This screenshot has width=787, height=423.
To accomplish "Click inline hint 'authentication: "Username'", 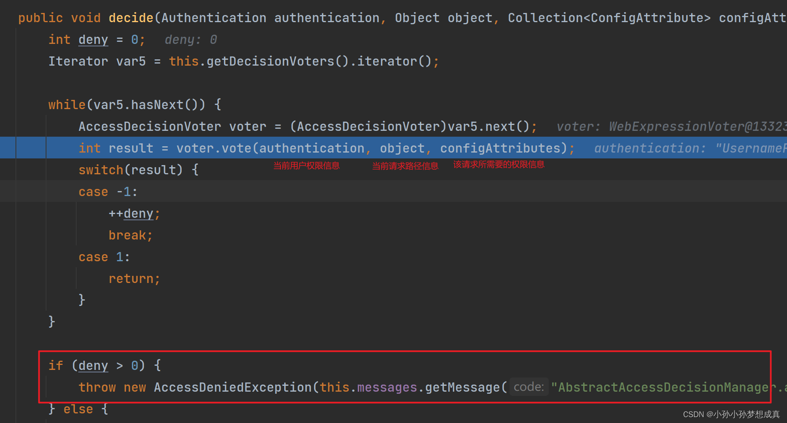I will coord(690,148).
